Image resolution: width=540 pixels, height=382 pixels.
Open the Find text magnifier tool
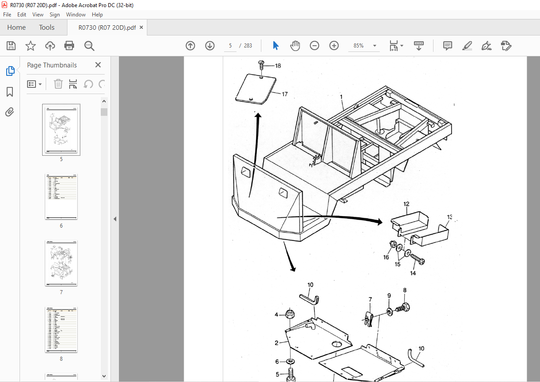(x=89, y=46)
